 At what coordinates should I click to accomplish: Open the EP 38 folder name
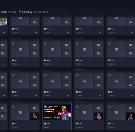pos(111,60)
